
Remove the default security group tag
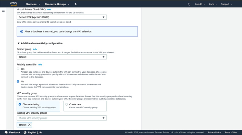pyautogui.click(x=29, y=125)
